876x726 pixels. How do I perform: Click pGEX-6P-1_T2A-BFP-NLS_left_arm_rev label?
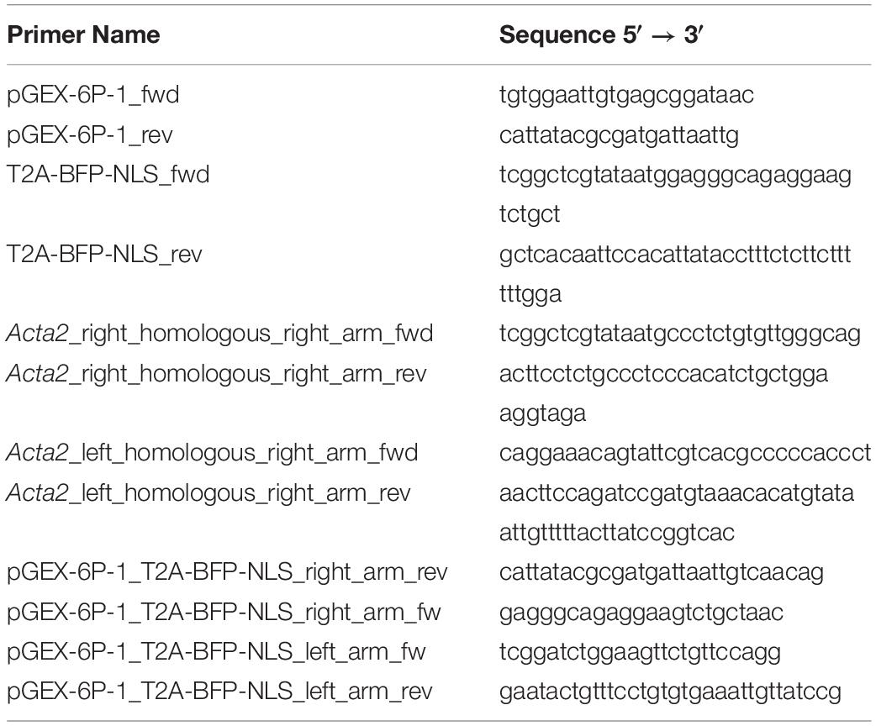tap(219, 692)
